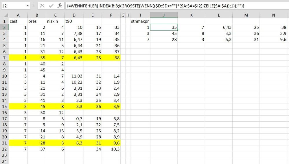Select row 15 header
The height and width of the screenshot is (164, 289).
tap(4, 107)
